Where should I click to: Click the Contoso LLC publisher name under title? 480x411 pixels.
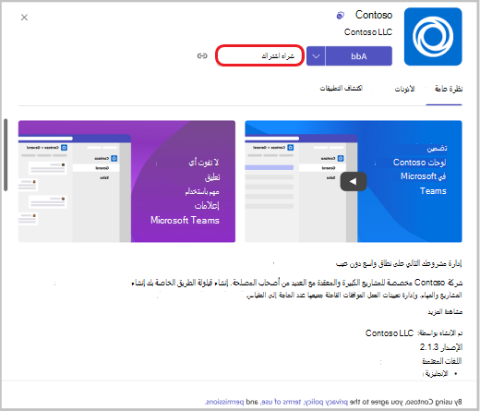(x=368, y=32)
